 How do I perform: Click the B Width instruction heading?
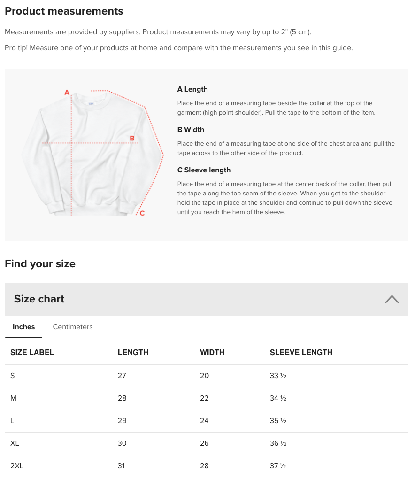(x=191, y=130)
